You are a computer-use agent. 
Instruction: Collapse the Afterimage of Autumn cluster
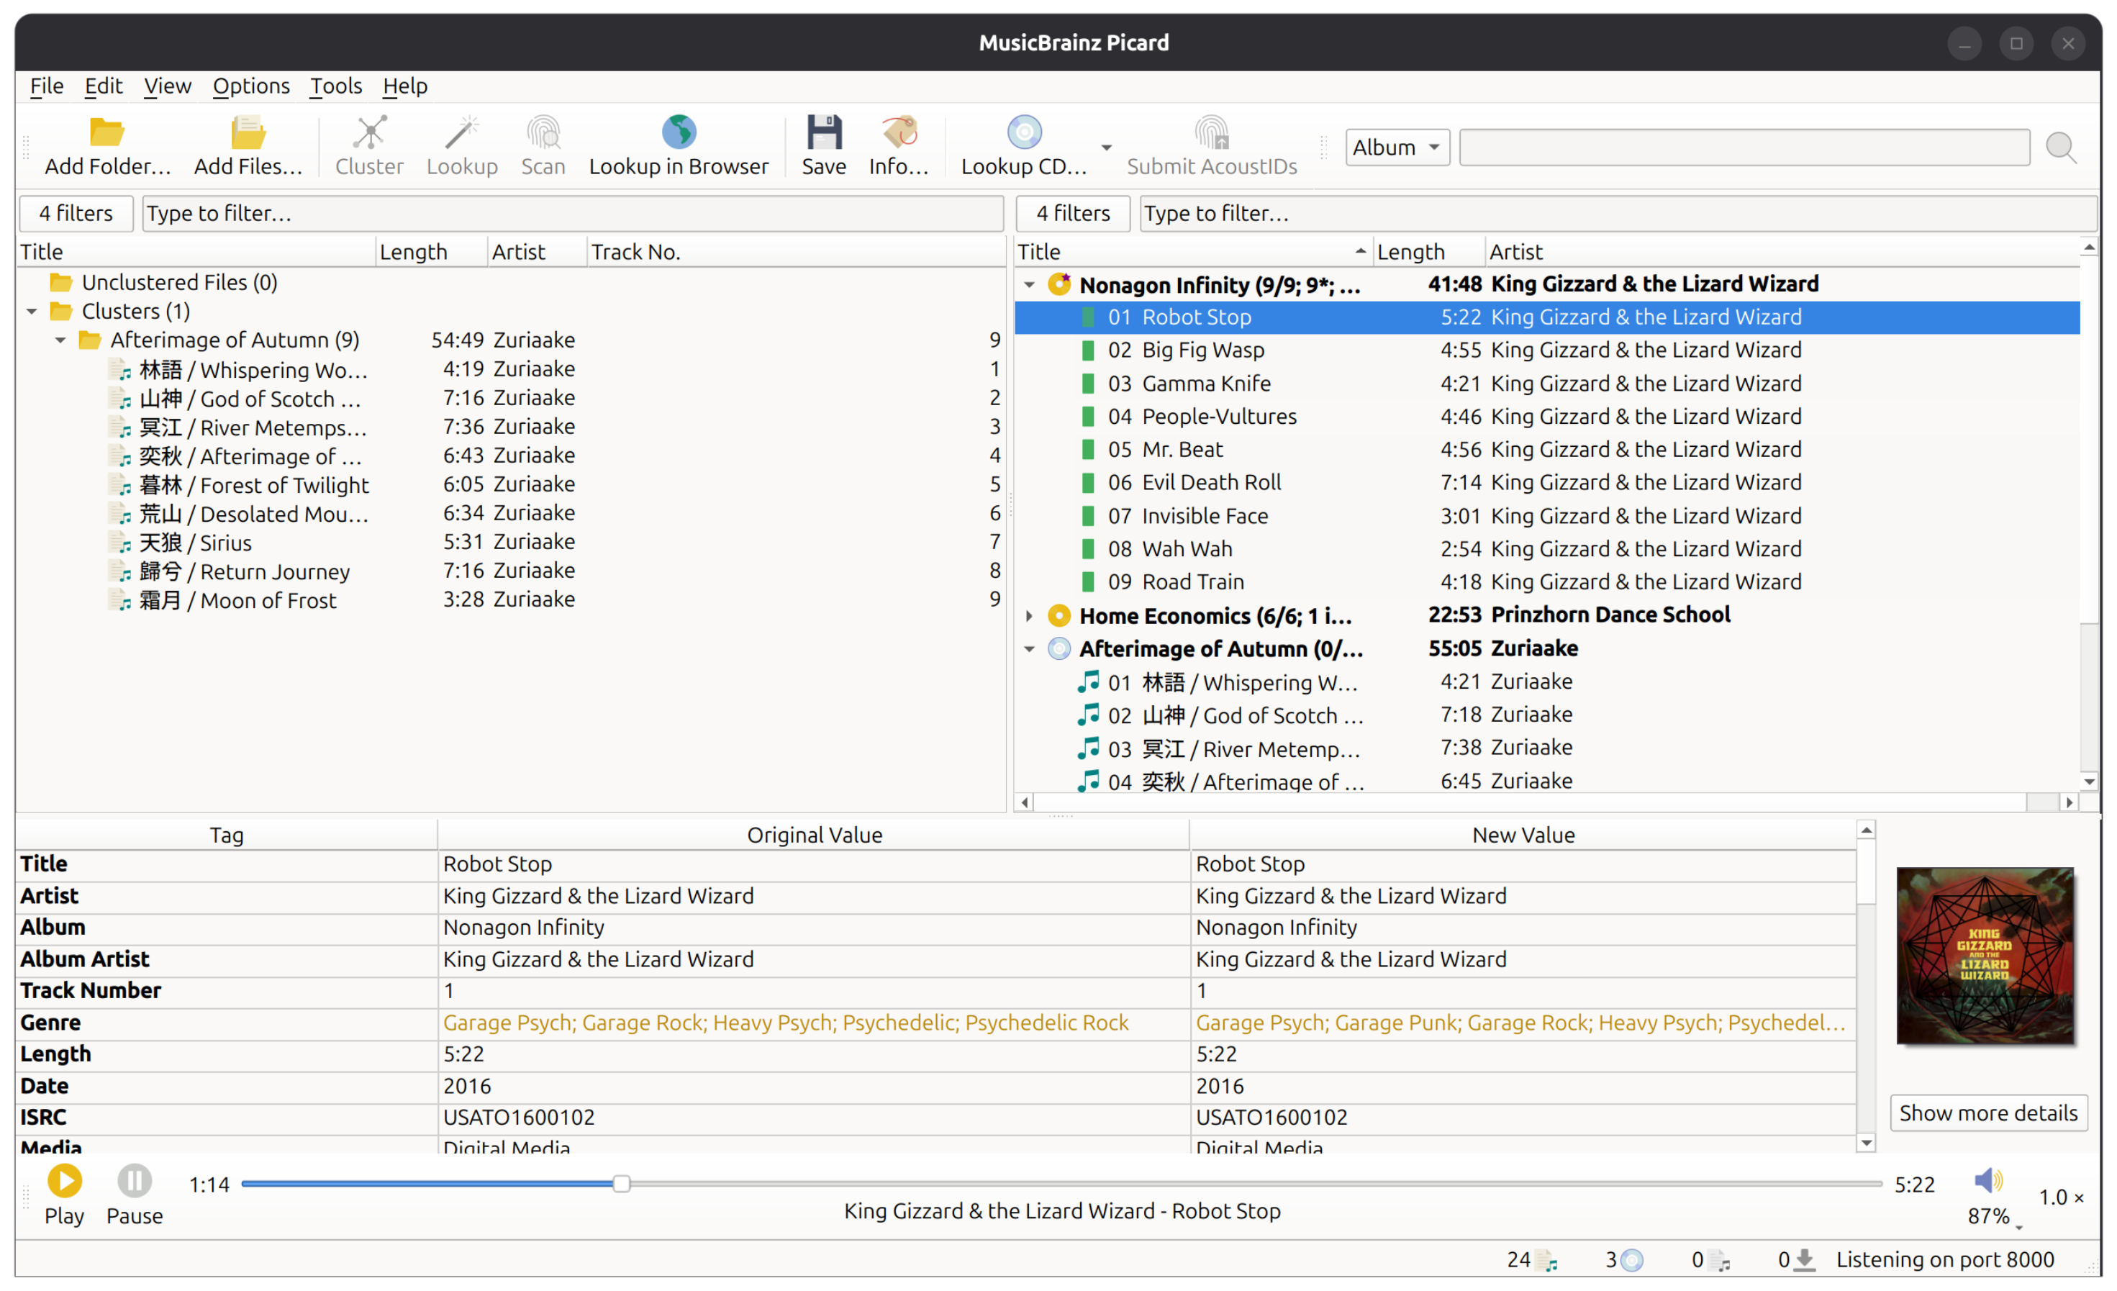coord(60,340)
